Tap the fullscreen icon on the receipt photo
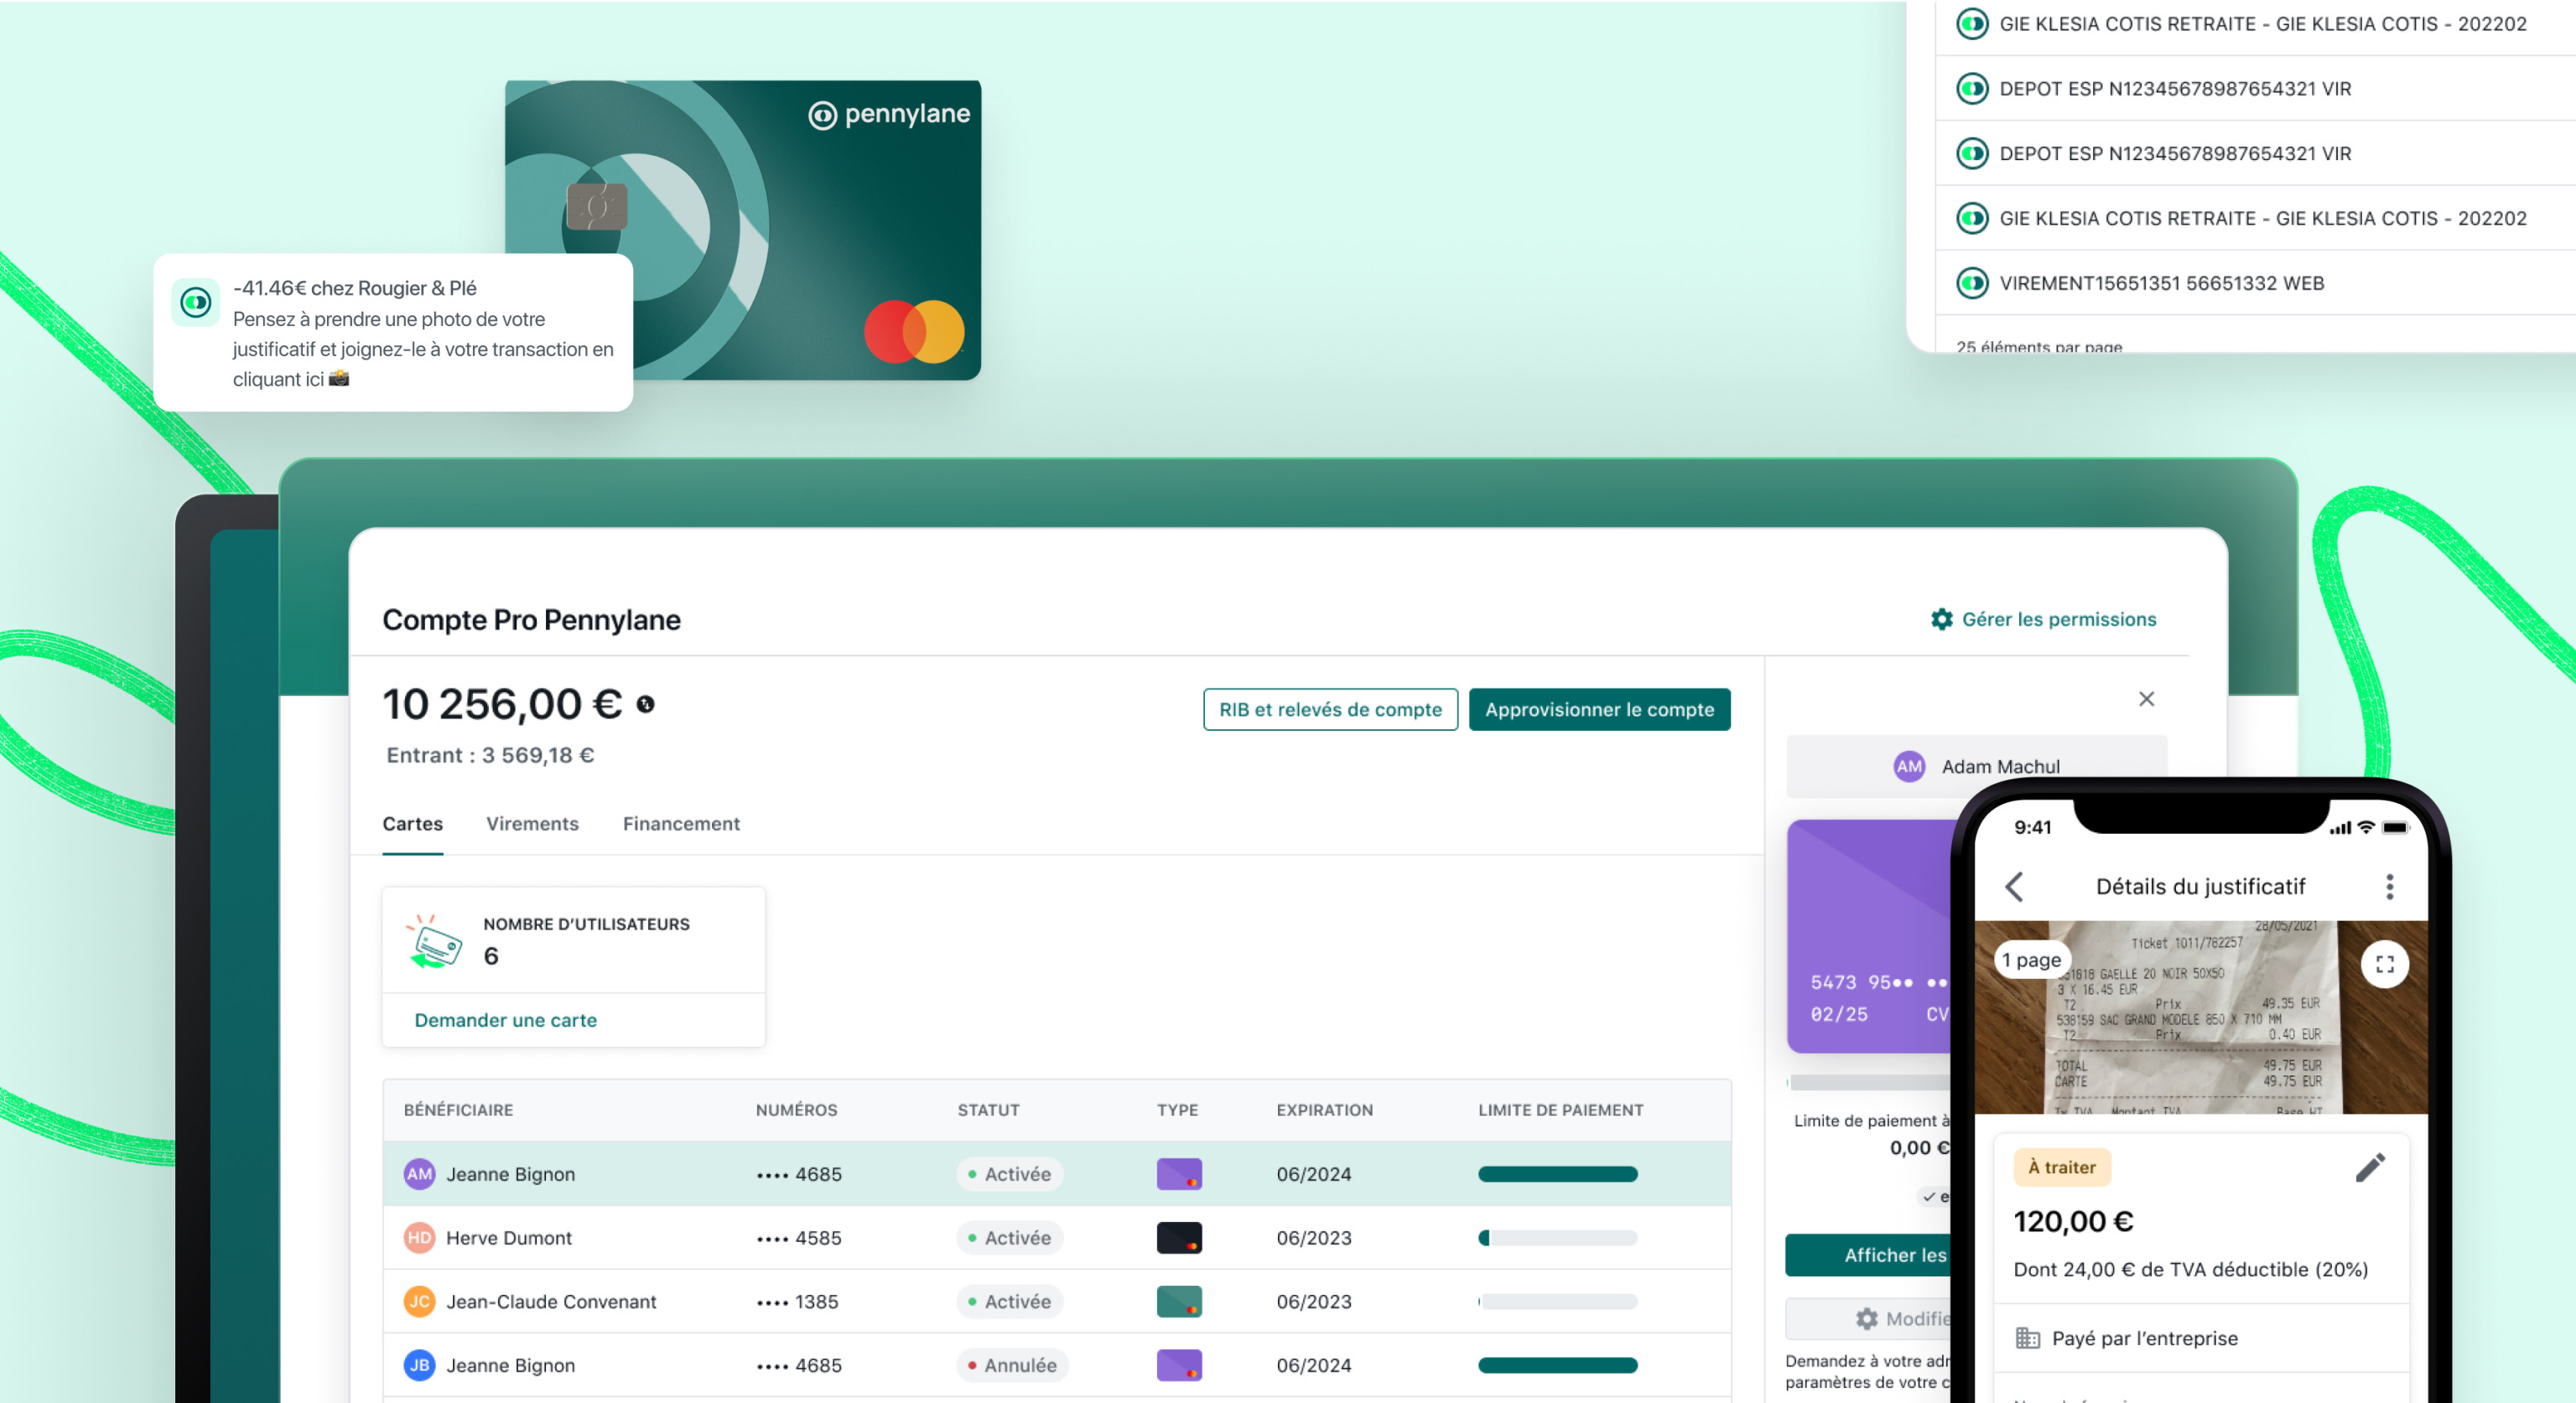 [x=2385, y=965]
